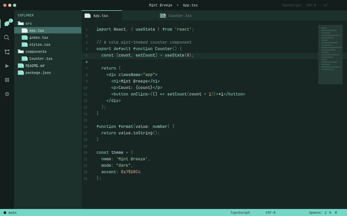347x216 pixels.
Task: Click the src folder icon
Action: tap(21, 23)
